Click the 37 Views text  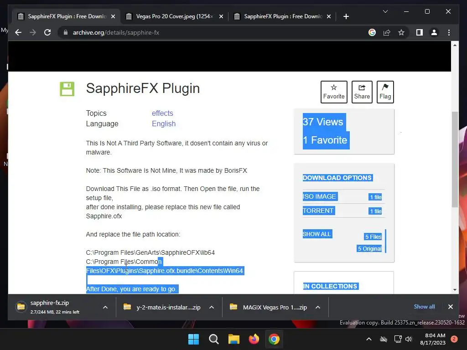323,122
